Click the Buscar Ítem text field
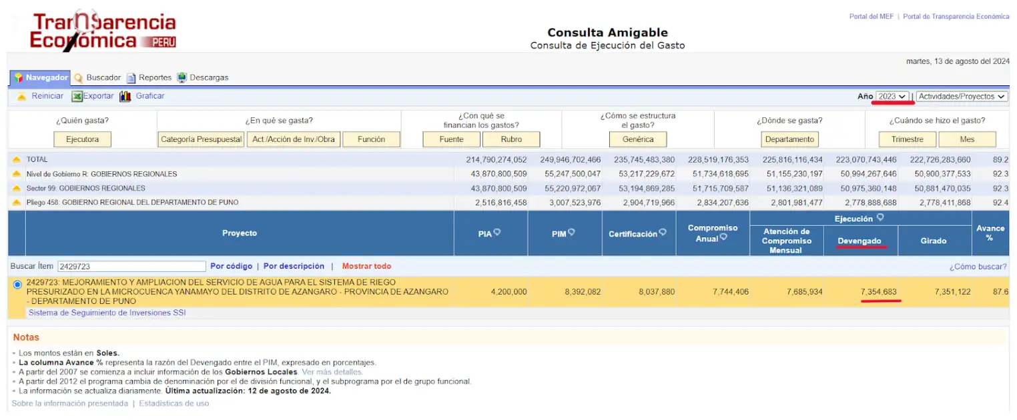The width and height of the screenshot is (1017, 420). 131,267
